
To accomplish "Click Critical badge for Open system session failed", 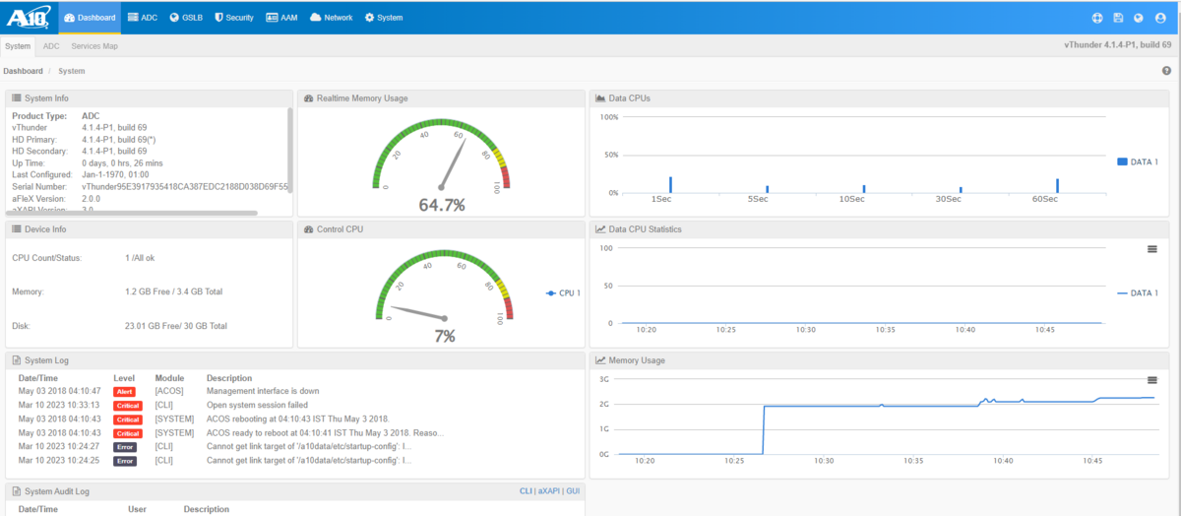I will click(128, 406).
